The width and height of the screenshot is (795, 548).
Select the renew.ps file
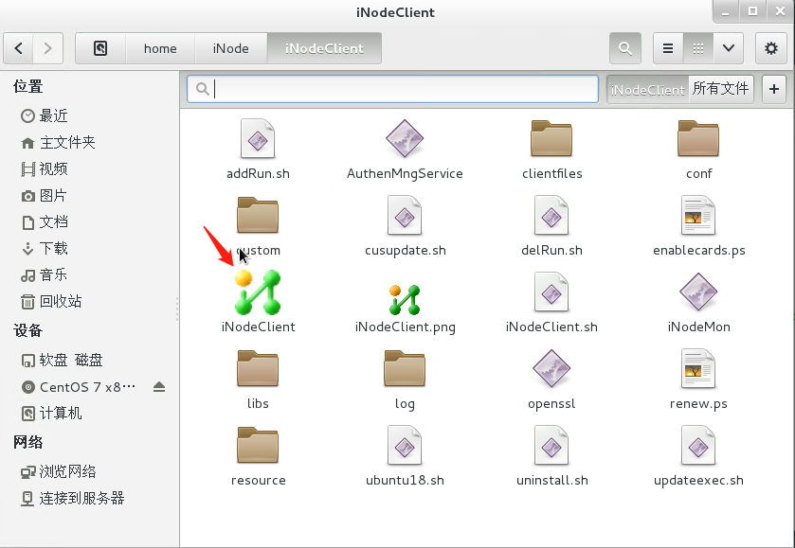(698, 369)
